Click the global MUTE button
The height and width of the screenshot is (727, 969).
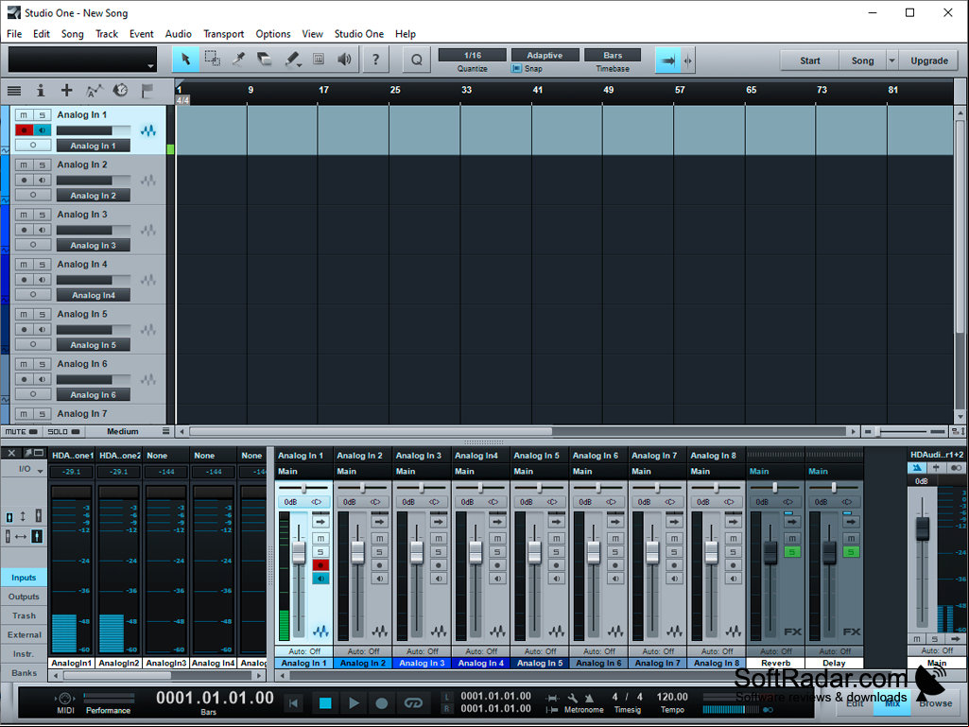click(21, 431)
